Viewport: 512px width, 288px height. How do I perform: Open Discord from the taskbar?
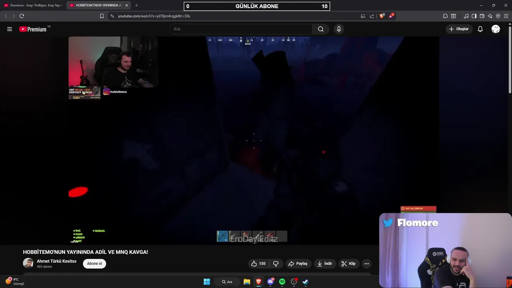(x=270, y=282)
